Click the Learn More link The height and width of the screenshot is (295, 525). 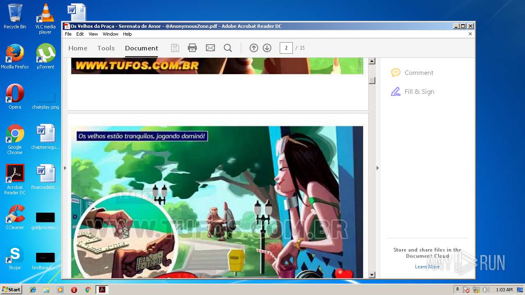[427, 267]
